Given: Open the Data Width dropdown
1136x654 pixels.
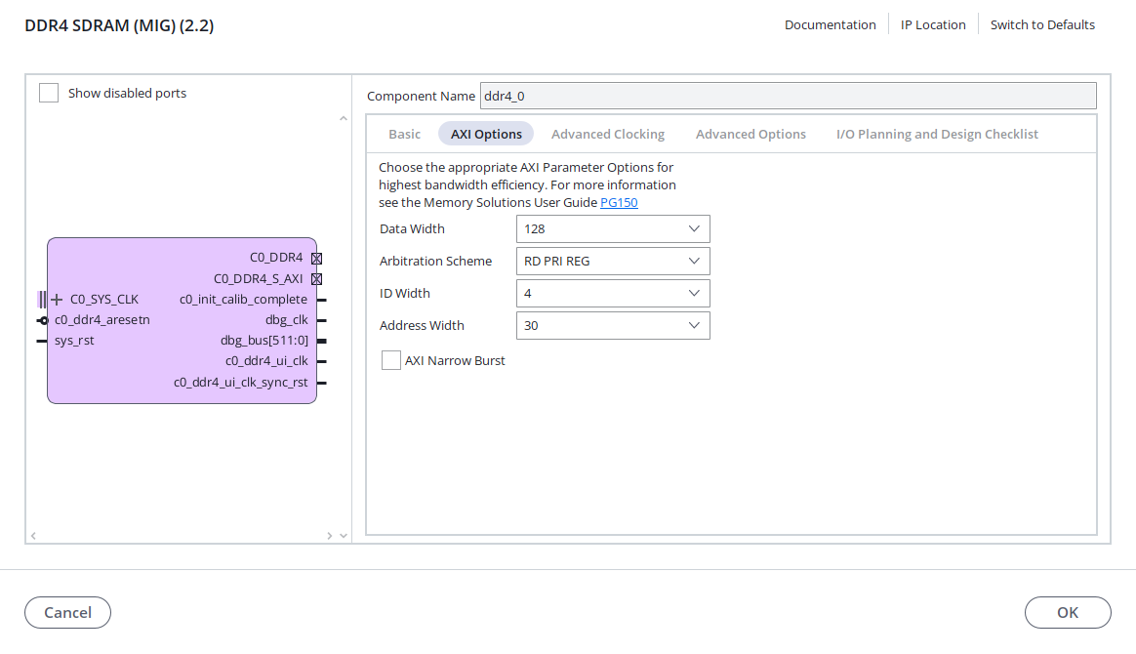Looking at the screenshot, I should 613,228.
